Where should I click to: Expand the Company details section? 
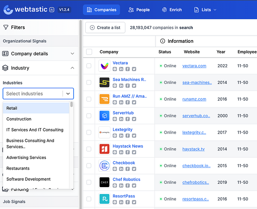(x=72, y=54)
